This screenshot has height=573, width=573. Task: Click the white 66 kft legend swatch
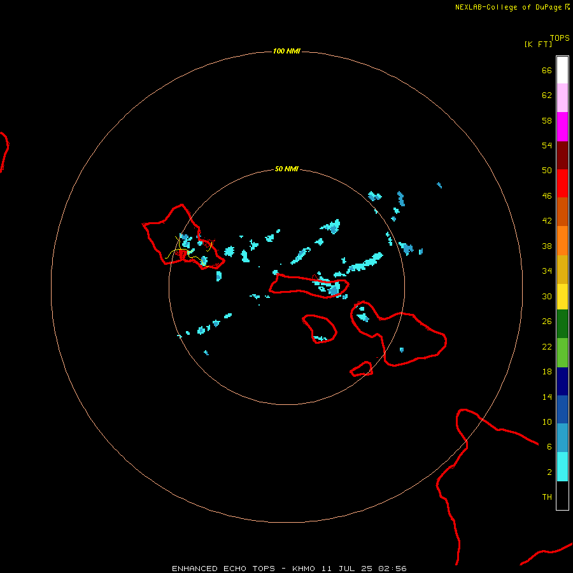pos(562,70)
